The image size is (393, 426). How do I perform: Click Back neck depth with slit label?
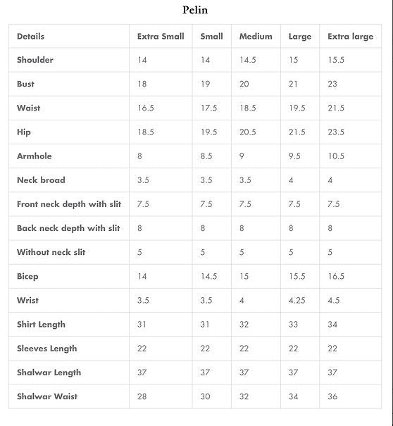coord(68,228)
